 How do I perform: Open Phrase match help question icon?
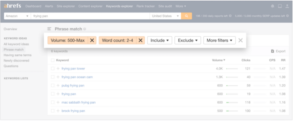click(x=85, y=29)
